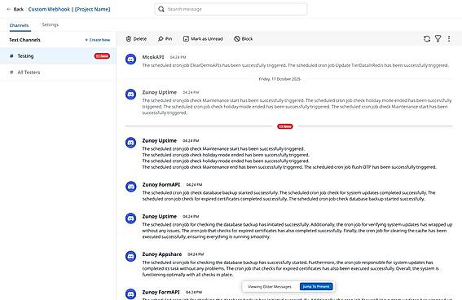Click the Viewing Older Messages label
This screenshot has width=462, height=300.
(270, 286)
